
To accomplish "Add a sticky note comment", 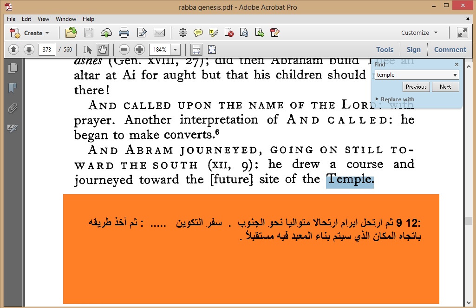I will pyautogui.click(x=198, y=33).
